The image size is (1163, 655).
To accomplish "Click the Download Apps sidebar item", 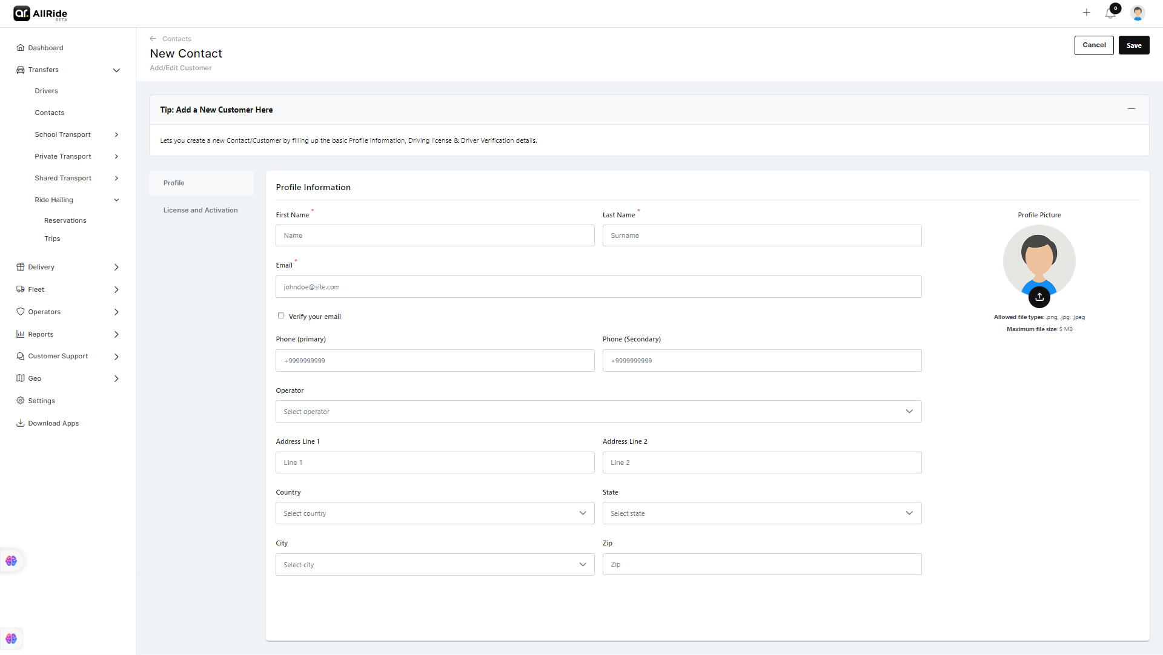I will point(53,423).
